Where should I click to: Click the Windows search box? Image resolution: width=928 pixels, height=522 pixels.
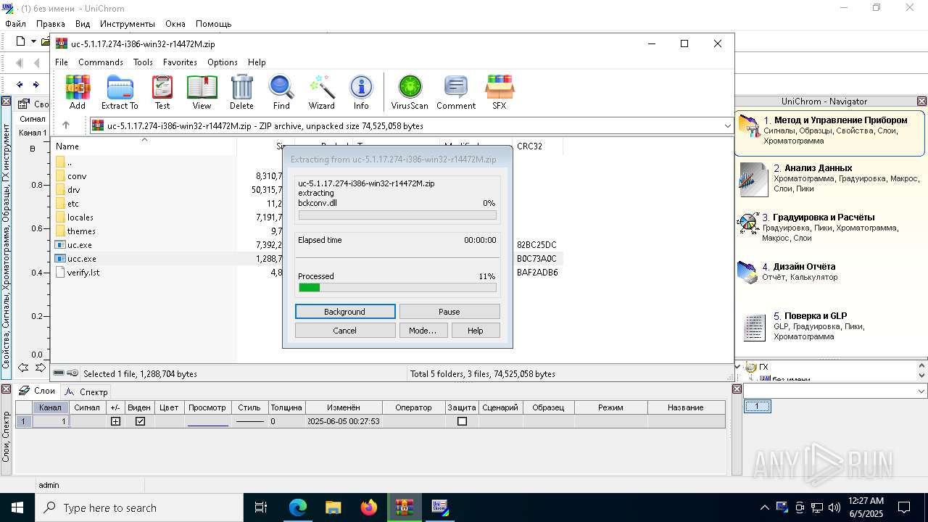139,507
